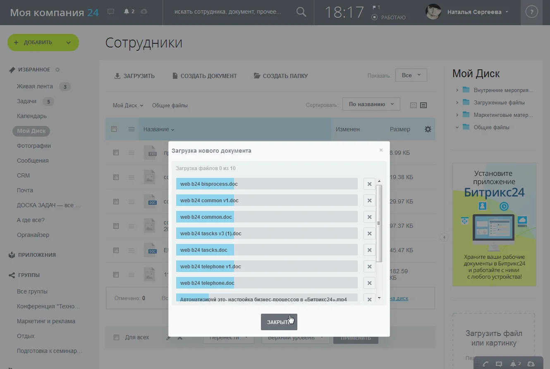Open the 'По названию' sort dropdown
The image size is (550, 369).
(x=371, y=104)
